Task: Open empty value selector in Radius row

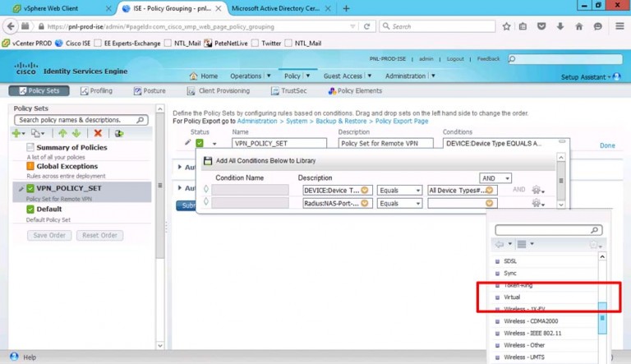Action: [490, 203]
